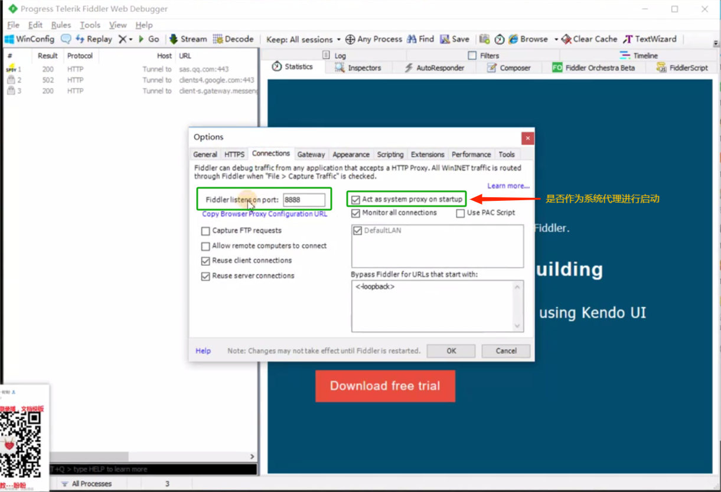The height and width of the screenshot is (492, 721).
Task: Launch Browse from the toolbar
Action: pos(528,39)
